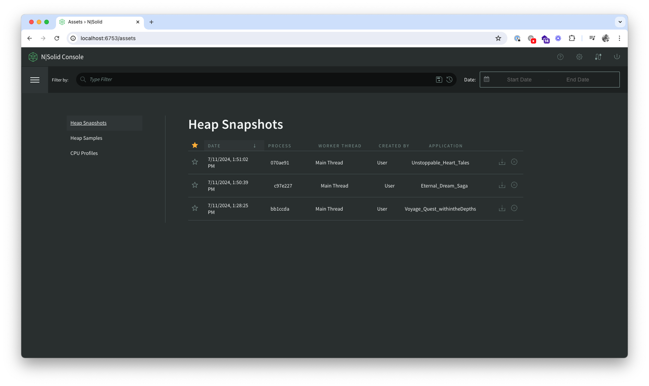The image size is (649, 386).
Task: Delete the Unstoppable_Heart_Tales snapshot
Action: 514,162
